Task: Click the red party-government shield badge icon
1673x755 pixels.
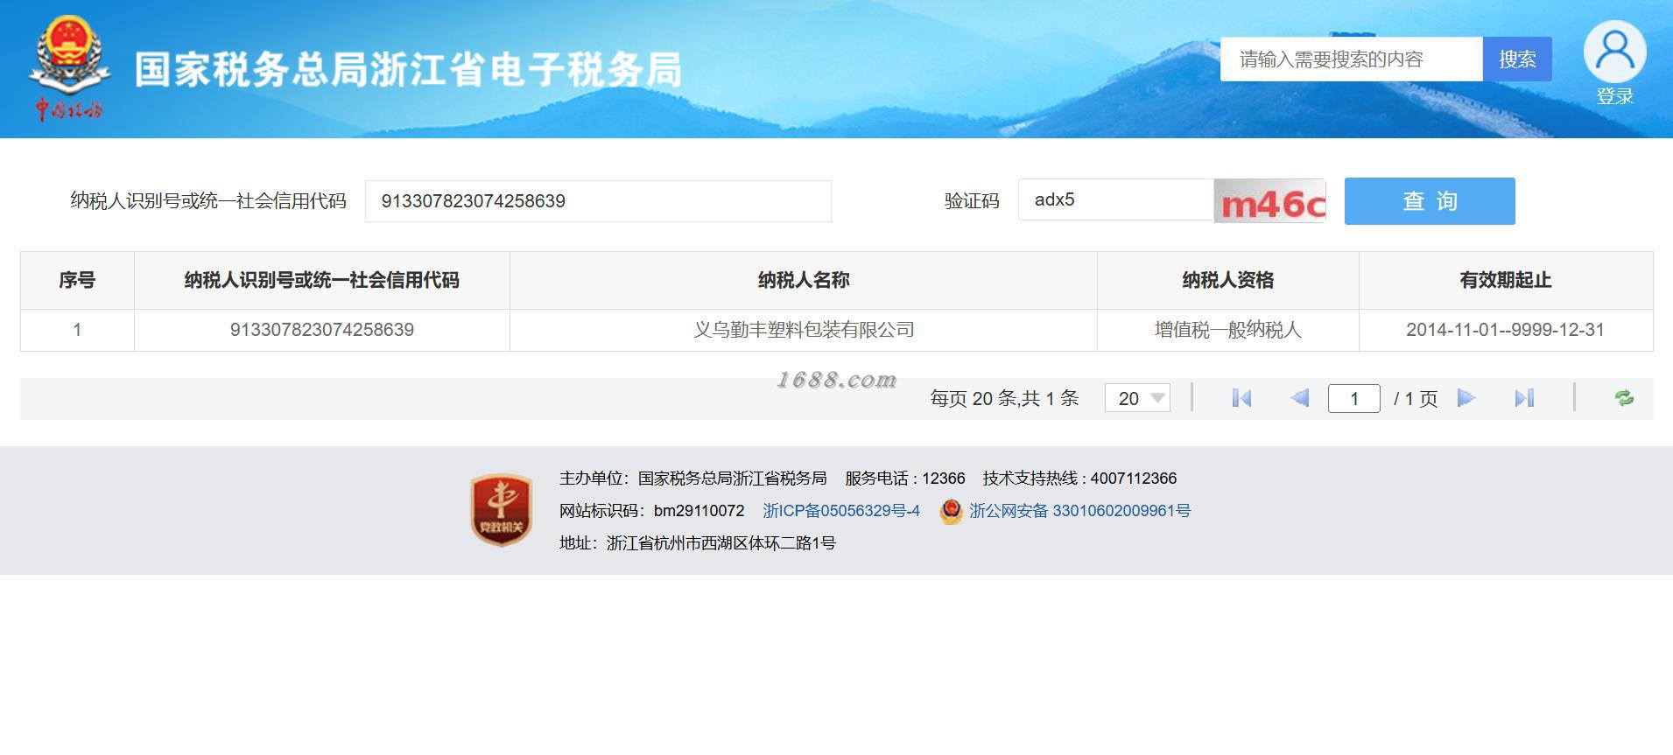Action: (x=501, y=510)
